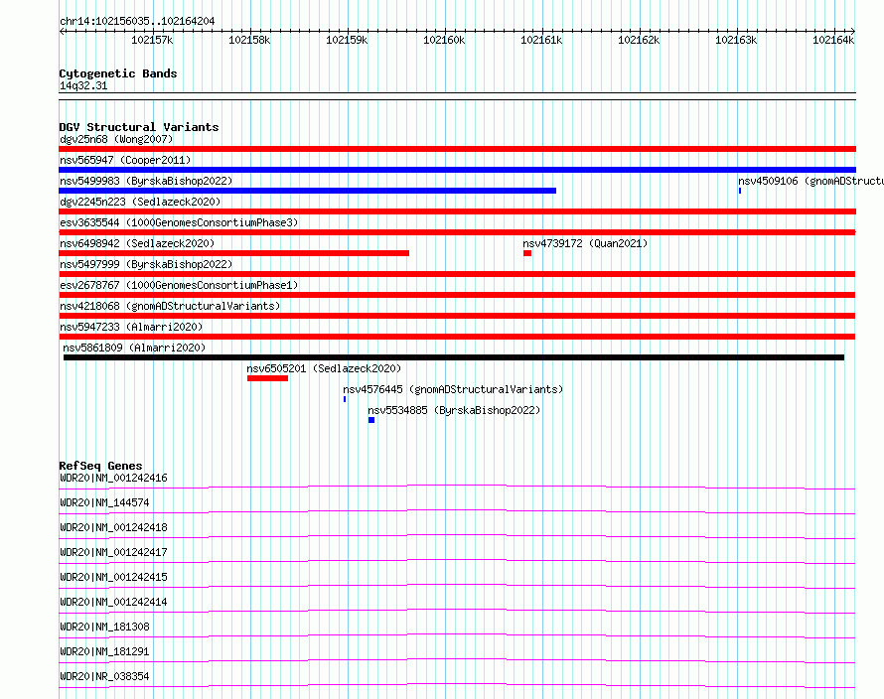Select nsv5534885 (ByrskaBishop2022) label
This screenshot has width=884, height=699.
tap(454, 410)
